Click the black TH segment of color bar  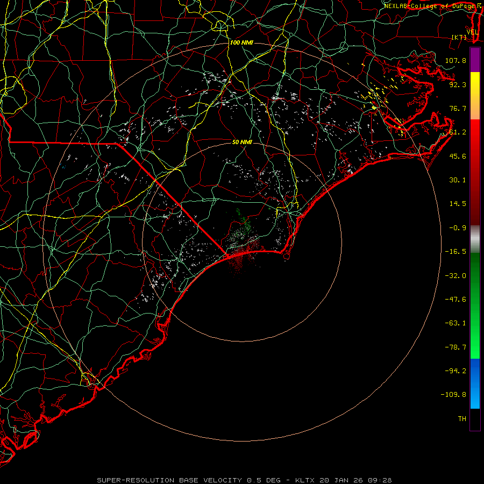pyautogui.click(x=475, y=419)
